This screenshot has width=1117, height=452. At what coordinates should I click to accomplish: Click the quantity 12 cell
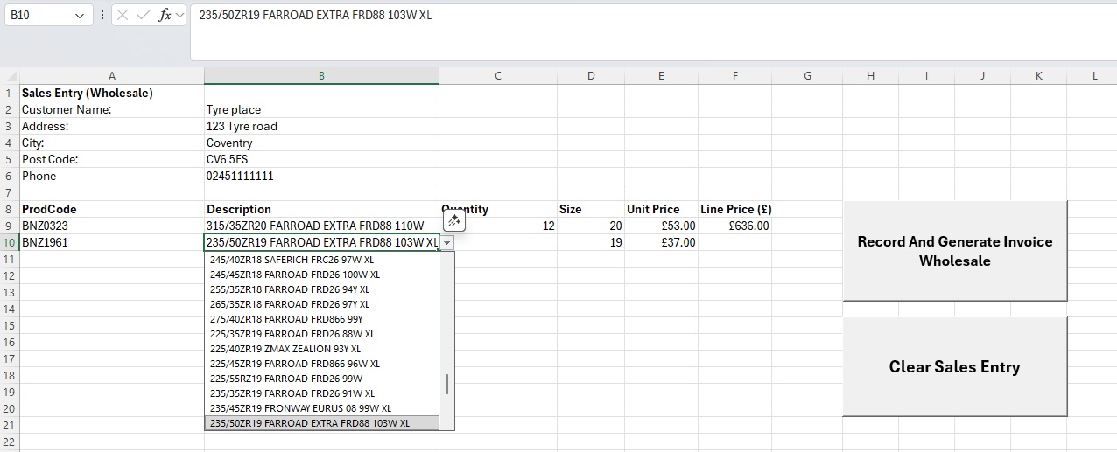(x=498, y=226)
